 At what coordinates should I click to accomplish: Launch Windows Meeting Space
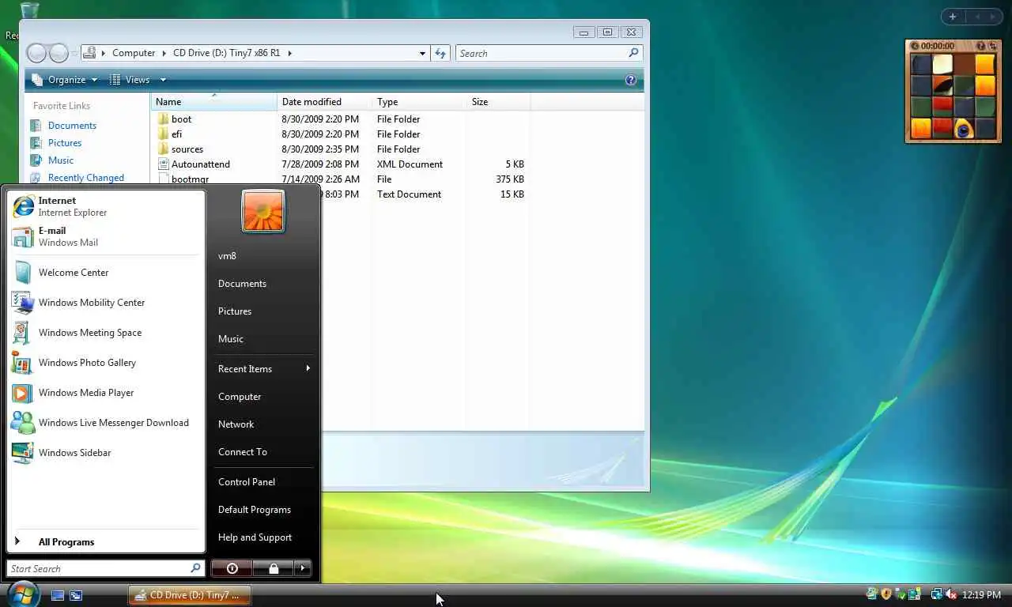point(106,333)
